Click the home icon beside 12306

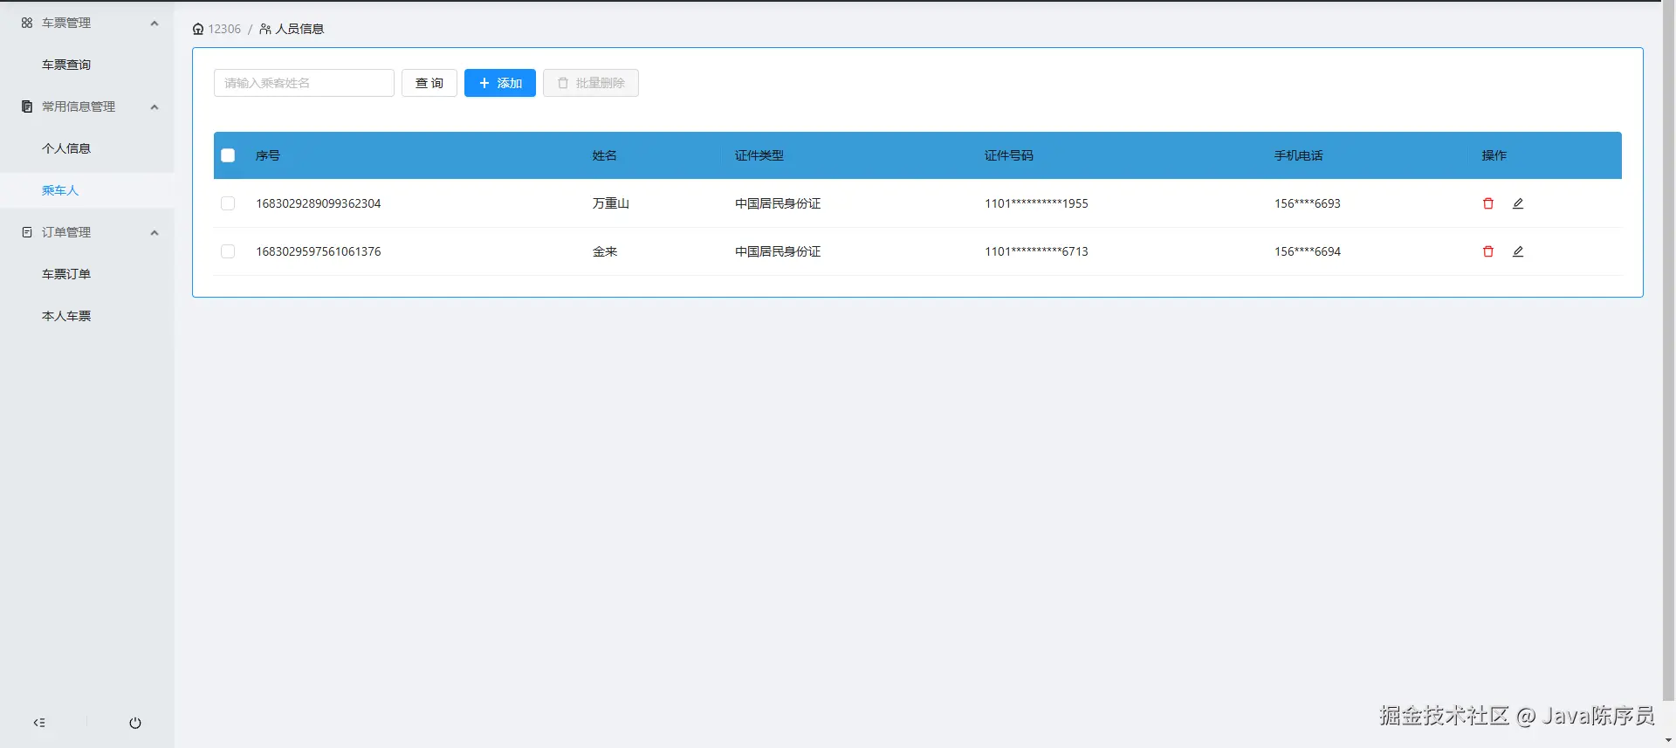(198, 29)
